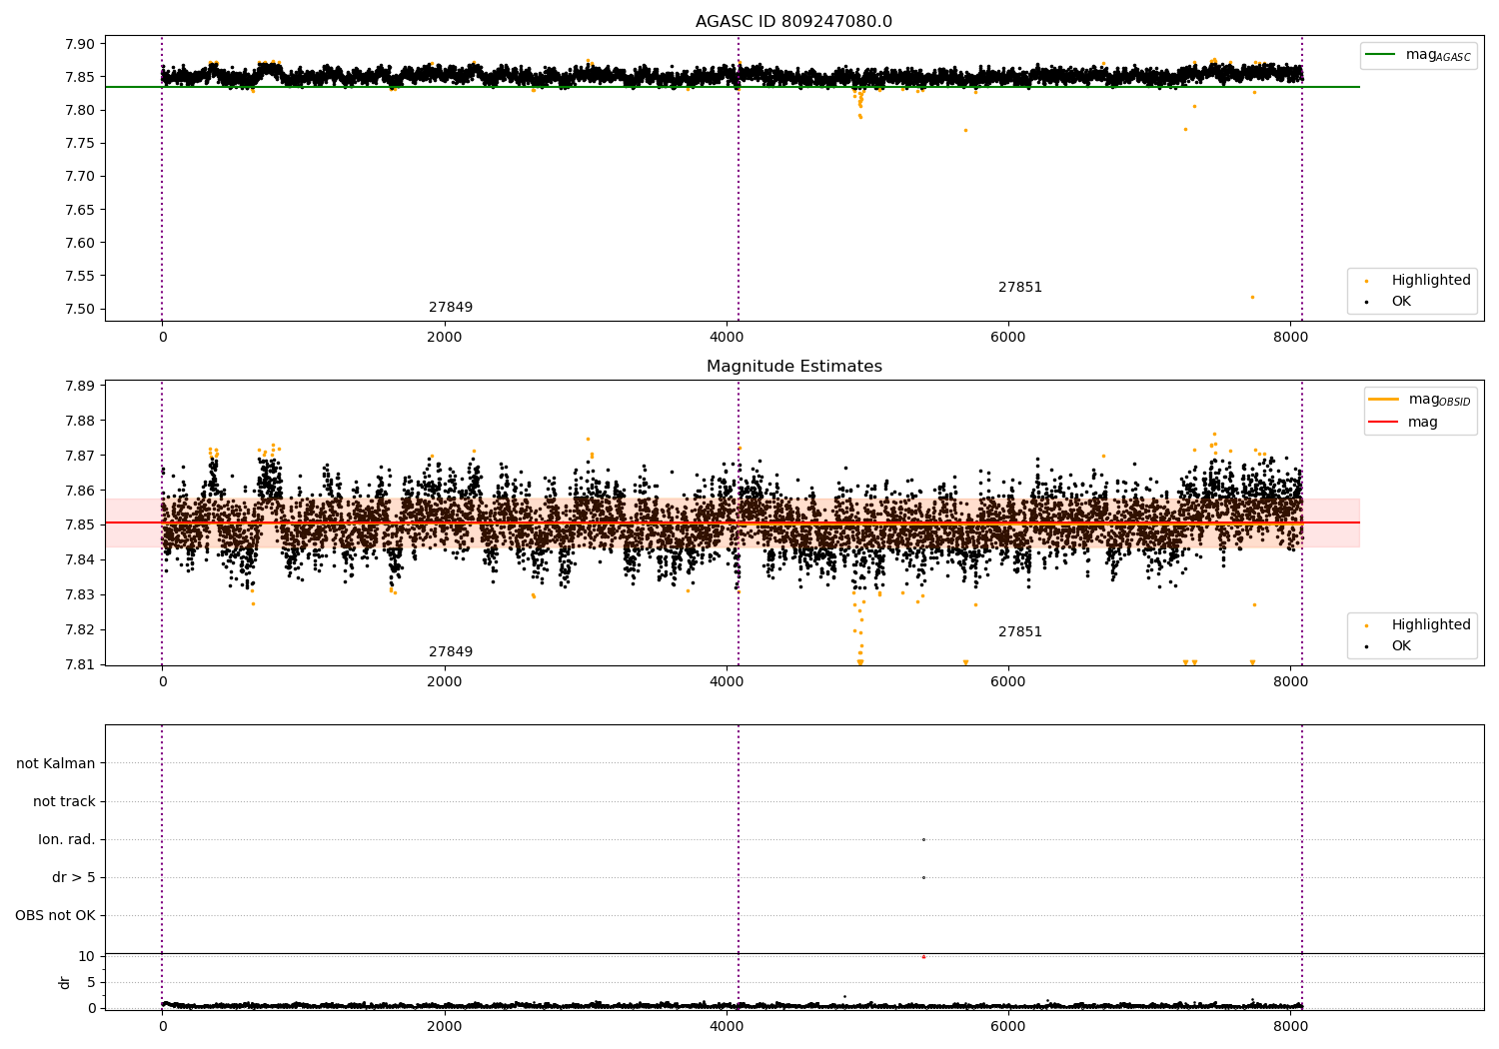Image resolution: width=1499 pixels, height=1049 pixels.
Task: Click the 'Ion. rad.' axis label
Action: pos(67,839)
